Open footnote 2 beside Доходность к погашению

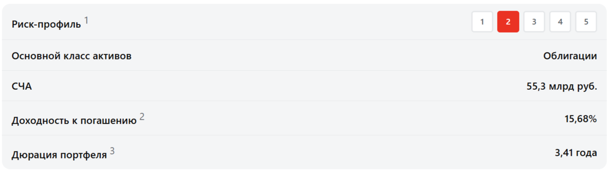tap(142, 117)
